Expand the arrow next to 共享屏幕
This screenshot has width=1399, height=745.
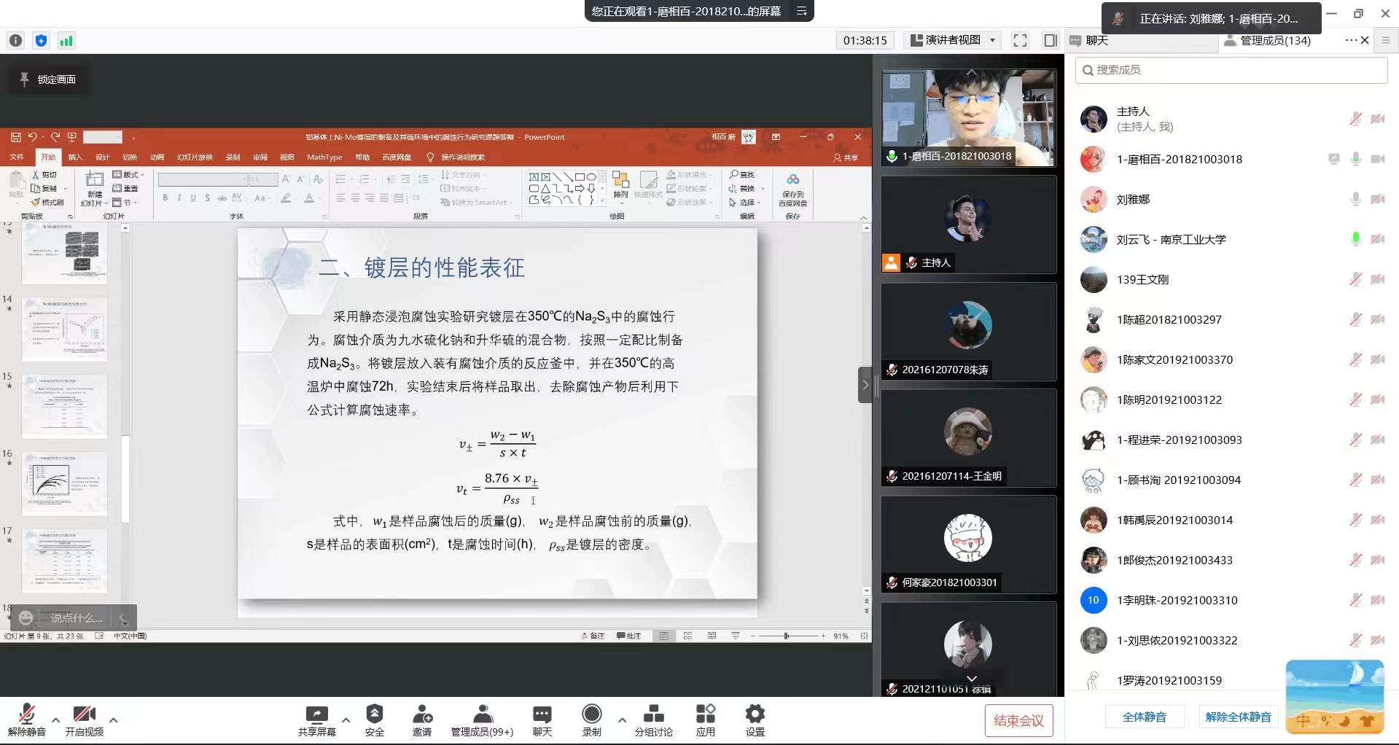[346, 720]
